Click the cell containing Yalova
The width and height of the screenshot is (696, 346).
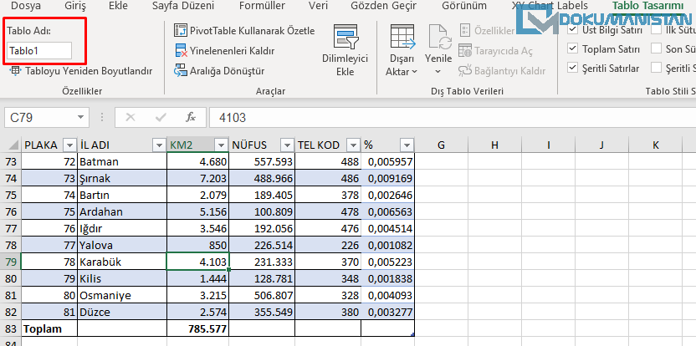click(x=122, y=246)
